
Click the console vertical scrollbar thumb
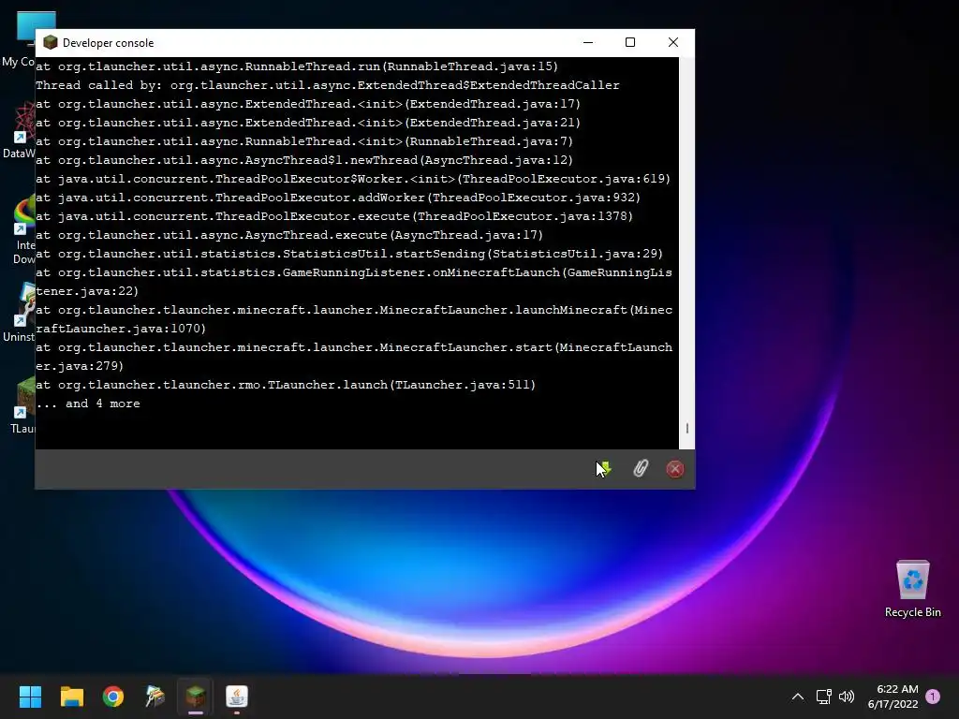(x=686, y=428)
